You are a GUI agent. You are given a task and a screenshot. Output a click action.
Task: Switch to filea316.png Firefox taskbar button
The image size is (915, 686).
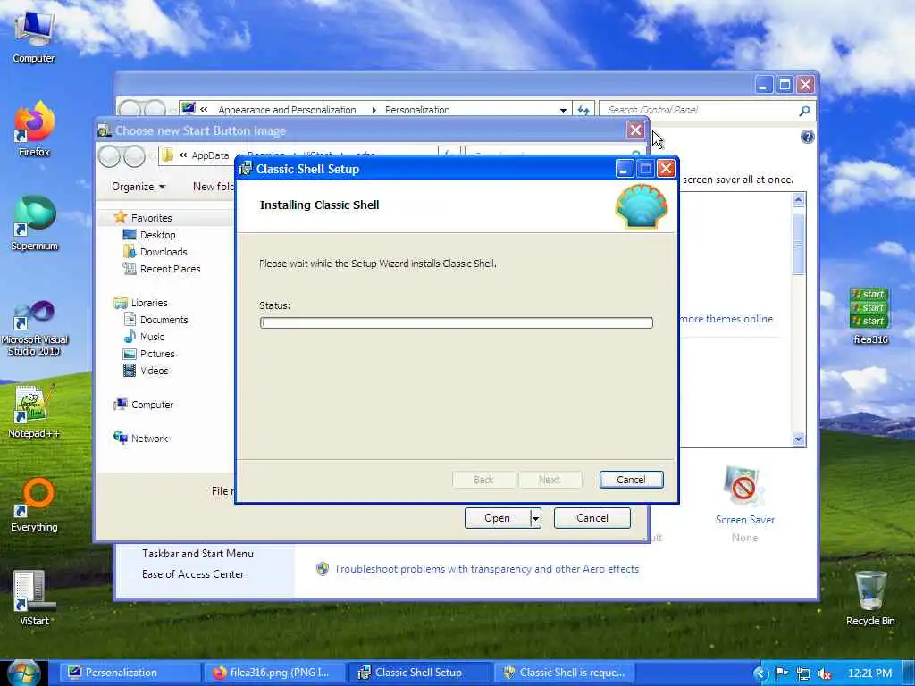274,673
